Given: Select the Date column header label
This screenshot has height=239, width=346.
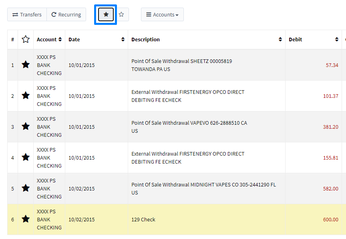Looking at the screenshot, I should pos(74,40).
